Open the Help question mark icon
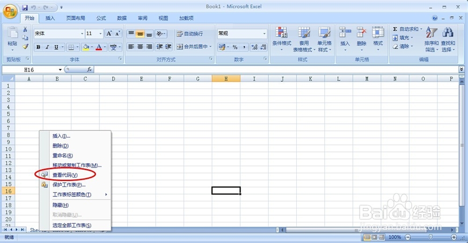Image resolution: width=468 pixels, height=243 pixels. (x=435, y=18)
